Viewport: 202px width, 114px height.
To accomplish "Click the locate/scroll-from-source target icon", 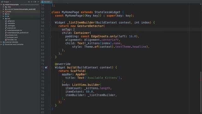I will coord(29,2).
